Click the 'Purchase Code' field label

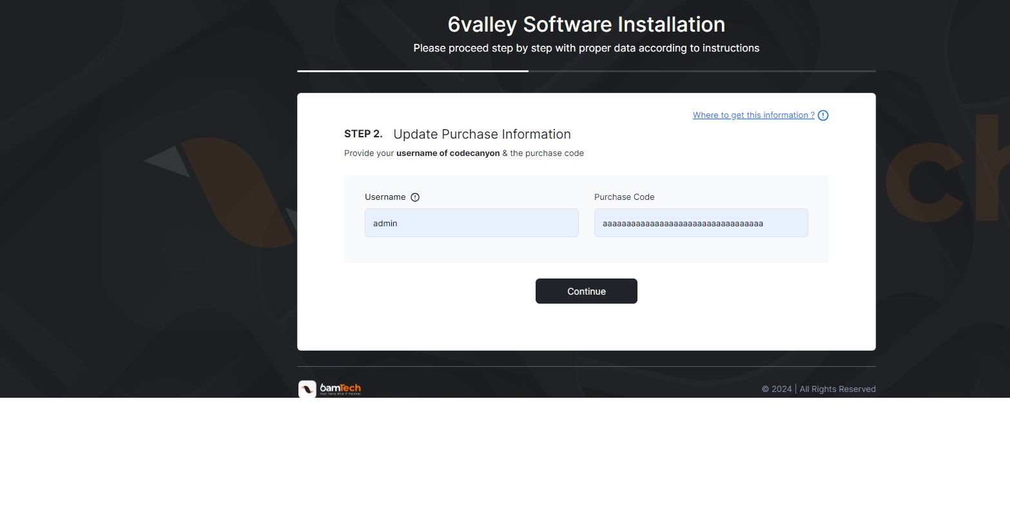point(625,197)
